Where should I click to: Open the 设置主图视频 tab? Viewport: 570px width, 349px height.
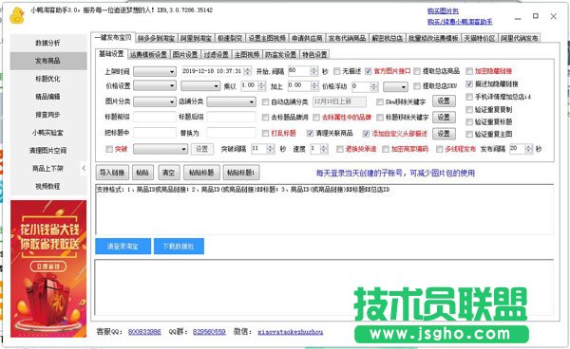tap(267, 38)
